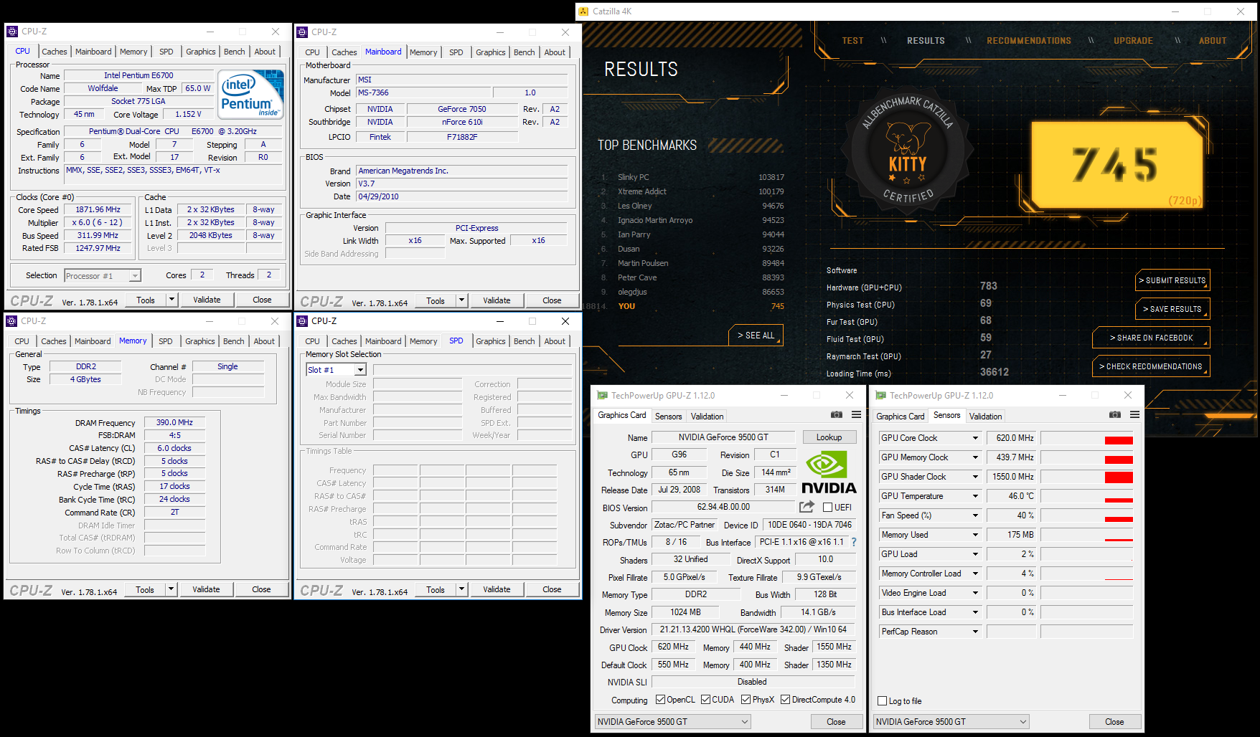Open the GPU selector dropdown in GPU-Z Graphics Card window
1260x737 pixels.
pyautogui.click(x=673, y=722)
